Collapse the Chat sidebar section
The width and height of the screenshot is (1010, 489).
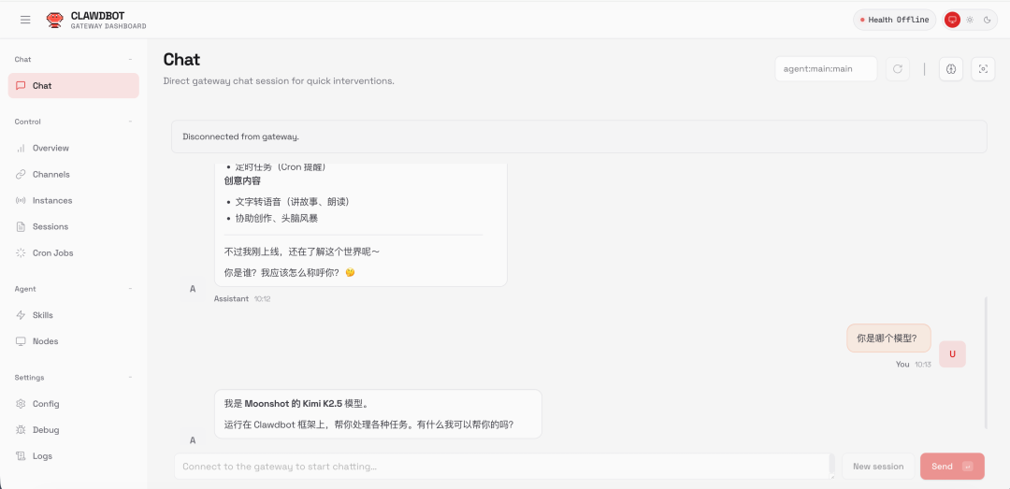click(130, 59)
